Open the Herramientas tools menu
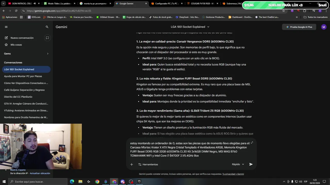330x185 pixels. [148, 164]
